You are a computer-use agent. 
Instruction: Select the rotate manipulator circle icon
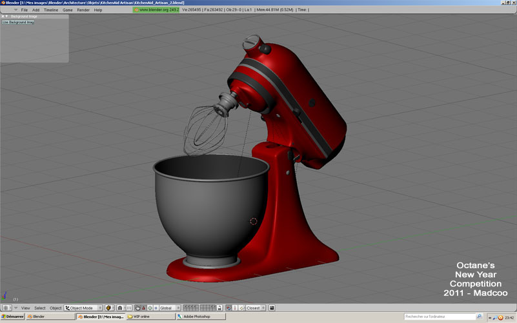point(150,308)
